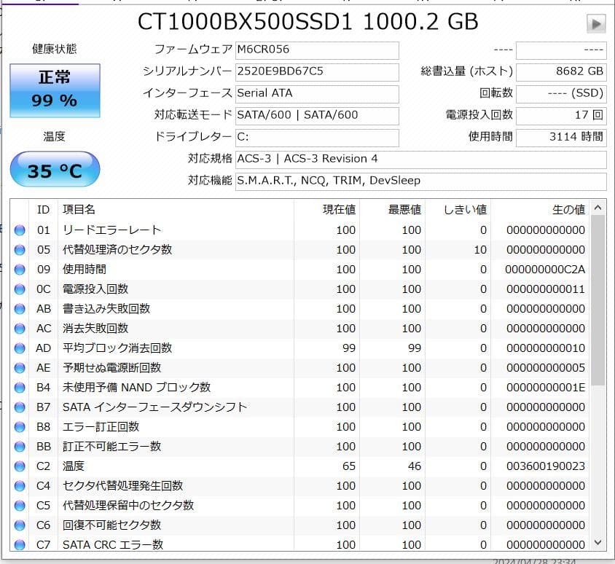Click the 35 °C temperature button
Screen dimensions: 615x564
click(x=55, y=170)
